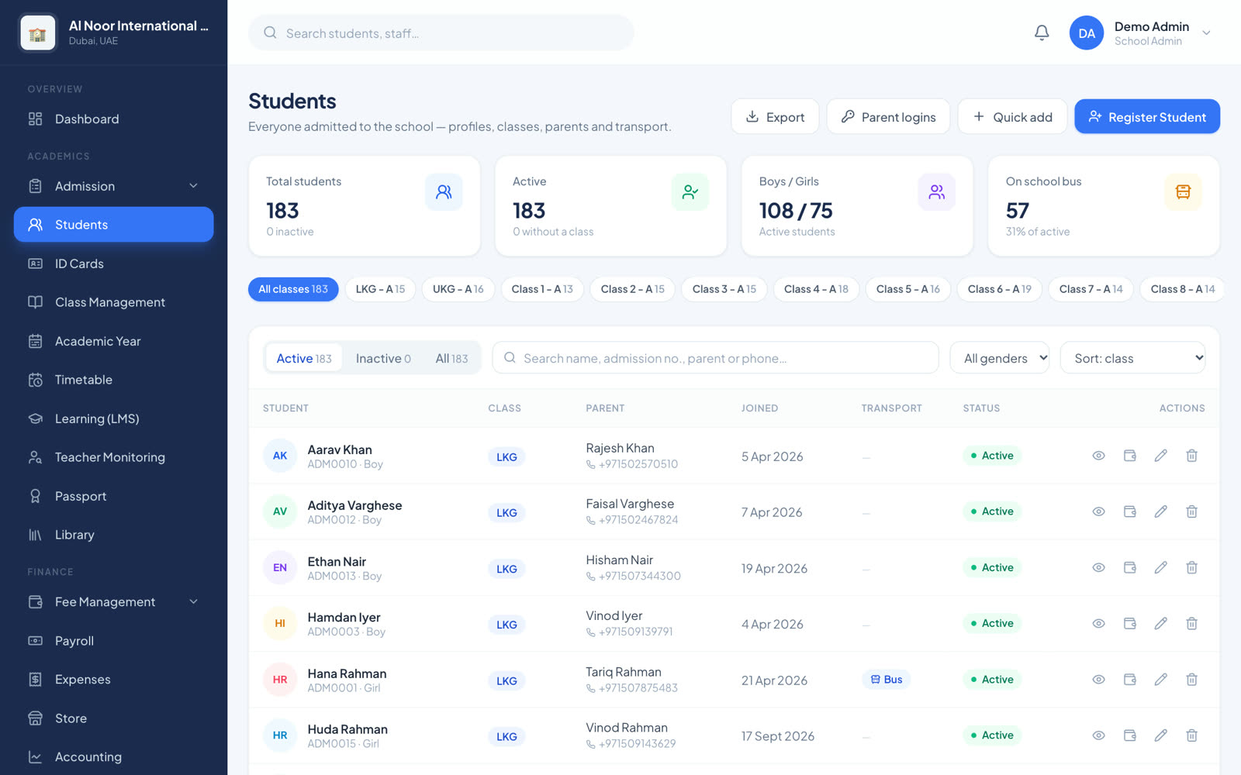Delete Aarav Khan using the trash icon
Screen dimensions: 1241x775
pos(1191,456)
